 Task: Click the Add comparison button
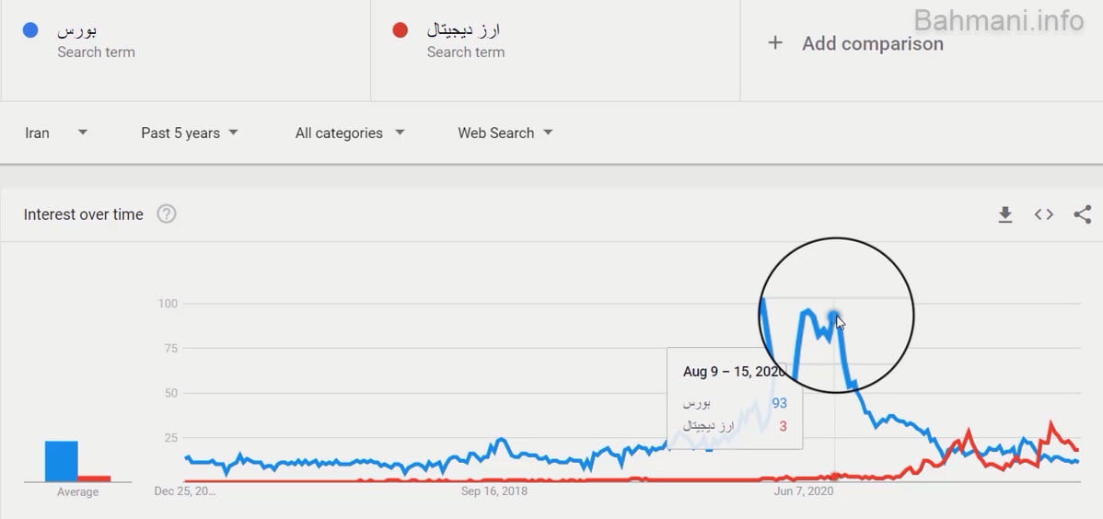click(872, 43)
